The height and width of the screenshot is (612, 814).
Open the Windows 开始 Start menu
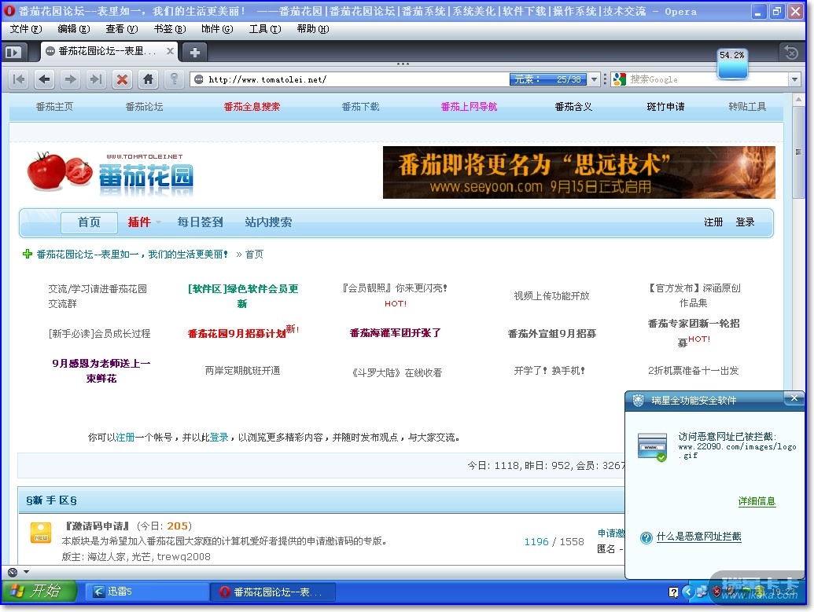pos(39,592)
